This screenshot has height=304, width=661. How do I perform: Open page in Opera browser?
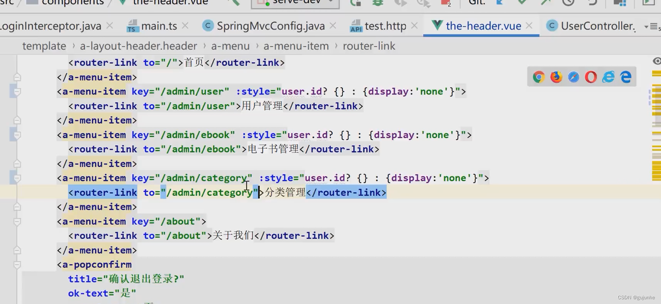[591, 77]
